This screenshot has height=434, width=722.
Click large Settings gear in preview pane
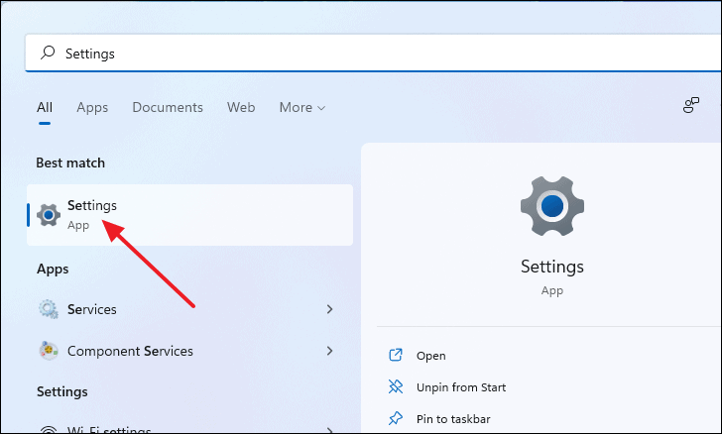(x=552, y=206)
